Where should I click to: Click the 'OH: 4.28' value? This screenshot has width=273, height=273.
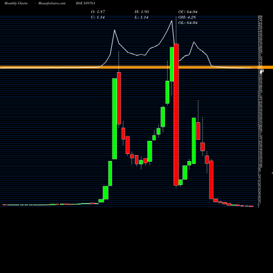(x=187, y=17)
